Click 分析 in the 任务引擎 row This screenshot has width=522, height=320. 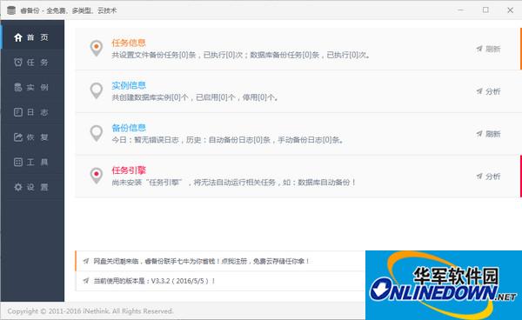[x=488, y=177]
